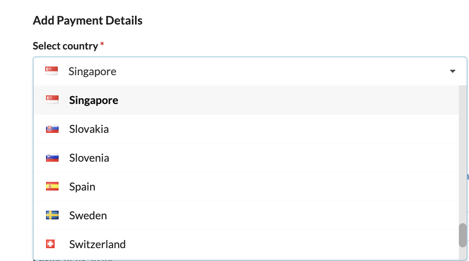Choose Slovakia from the country list
The height and width of the screenshot is (261, 469).
click(246, 129)
